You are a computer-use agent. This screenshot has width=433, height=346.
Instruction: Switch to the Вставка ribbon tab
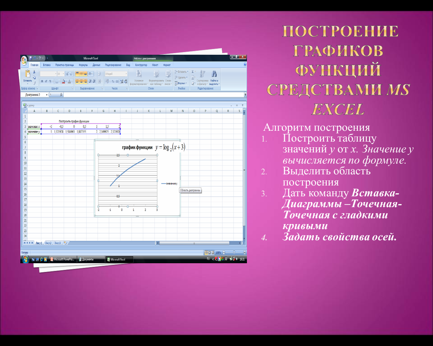(47, 65)
